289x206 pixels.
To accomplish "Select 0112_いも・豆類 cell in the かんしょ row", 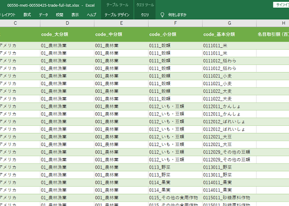I will (175, 106).
